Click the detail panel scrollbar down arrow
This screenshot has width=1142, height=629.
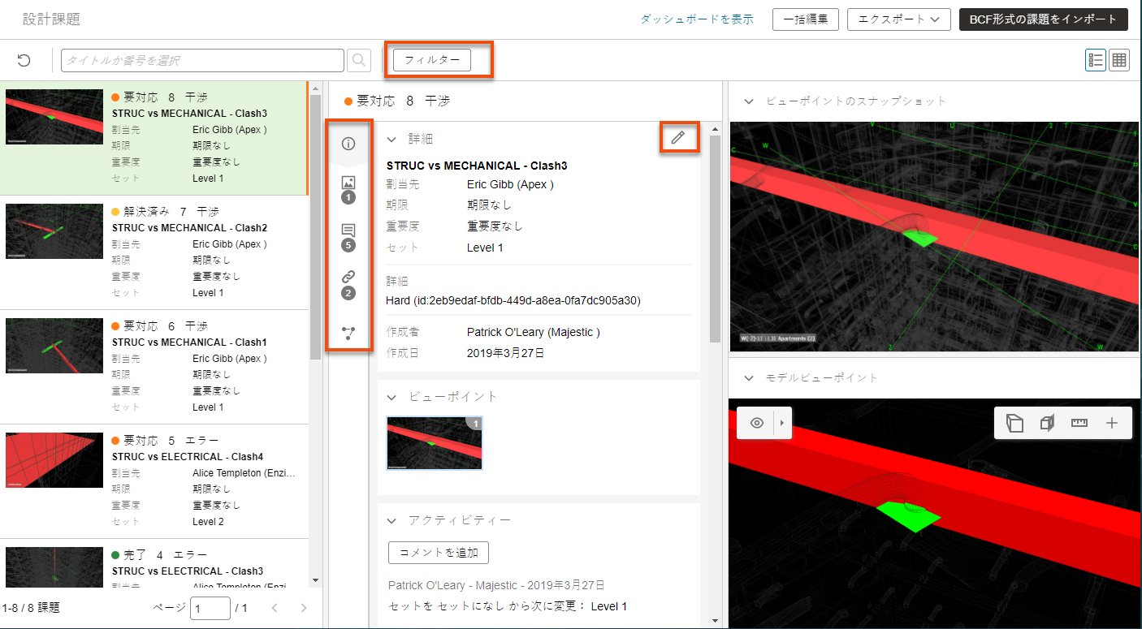click(715, 622)
